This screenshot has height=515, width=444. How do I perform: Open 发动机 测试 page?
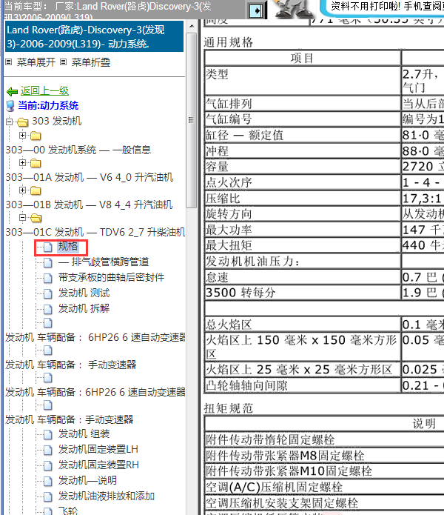[x=84, y=293]
